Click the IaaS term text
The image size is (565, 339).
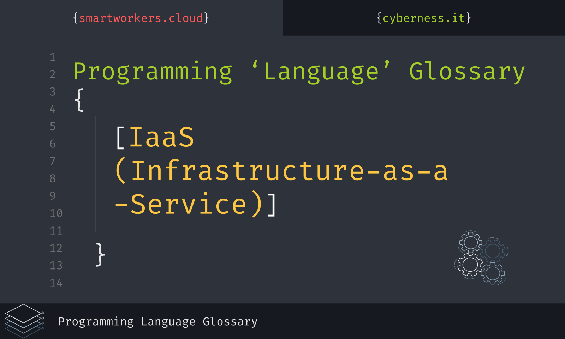click(162, 137)
